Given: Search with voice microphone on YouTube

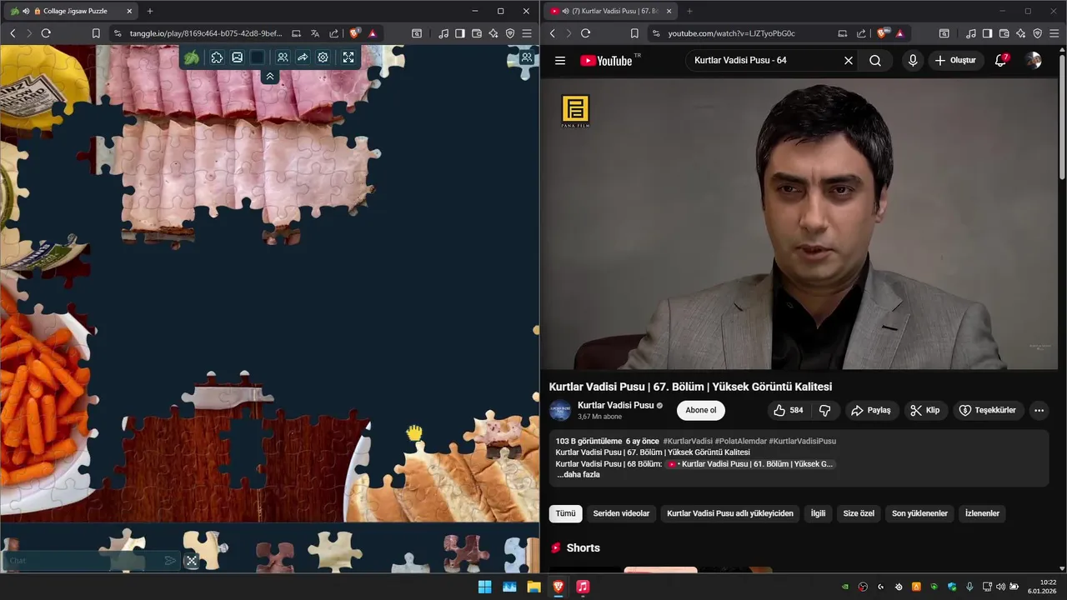Looking at the screenshot, I should click(x=913, y=60).
